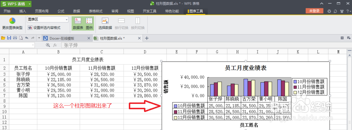Click the 11月份销售额 legend color swatch

click(x=295, y=87)
